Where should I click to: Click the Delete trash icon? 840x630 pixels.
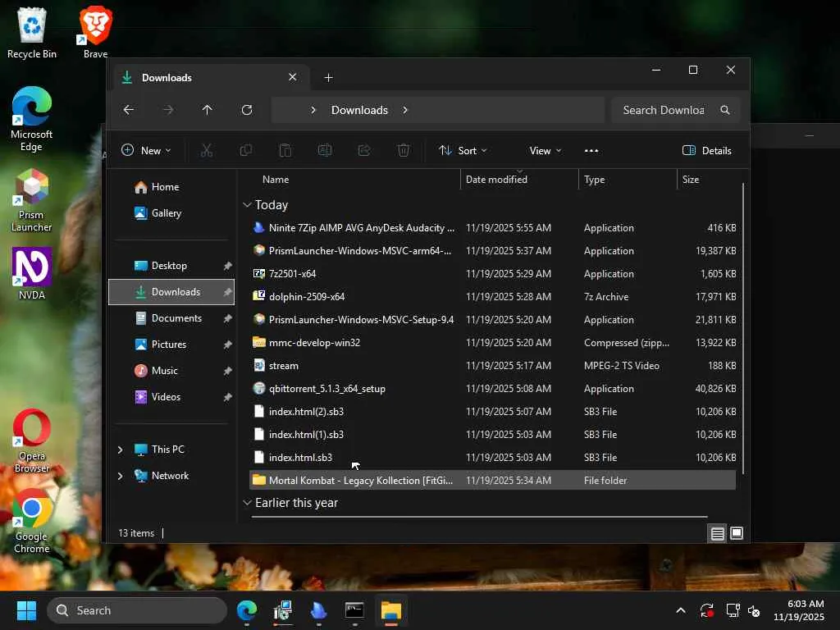pyautogui.click(x=404, y=151)
